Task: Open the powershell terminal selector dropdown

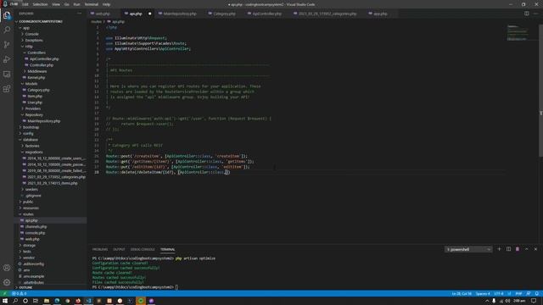Action: [x=468, y=249]
